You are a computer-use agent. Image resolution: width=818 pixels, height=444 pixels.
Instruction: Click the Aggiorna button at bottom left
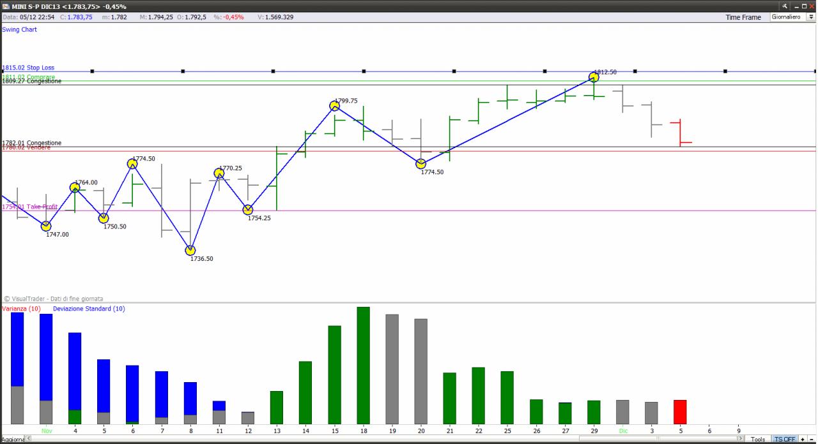tap(13, 440)
